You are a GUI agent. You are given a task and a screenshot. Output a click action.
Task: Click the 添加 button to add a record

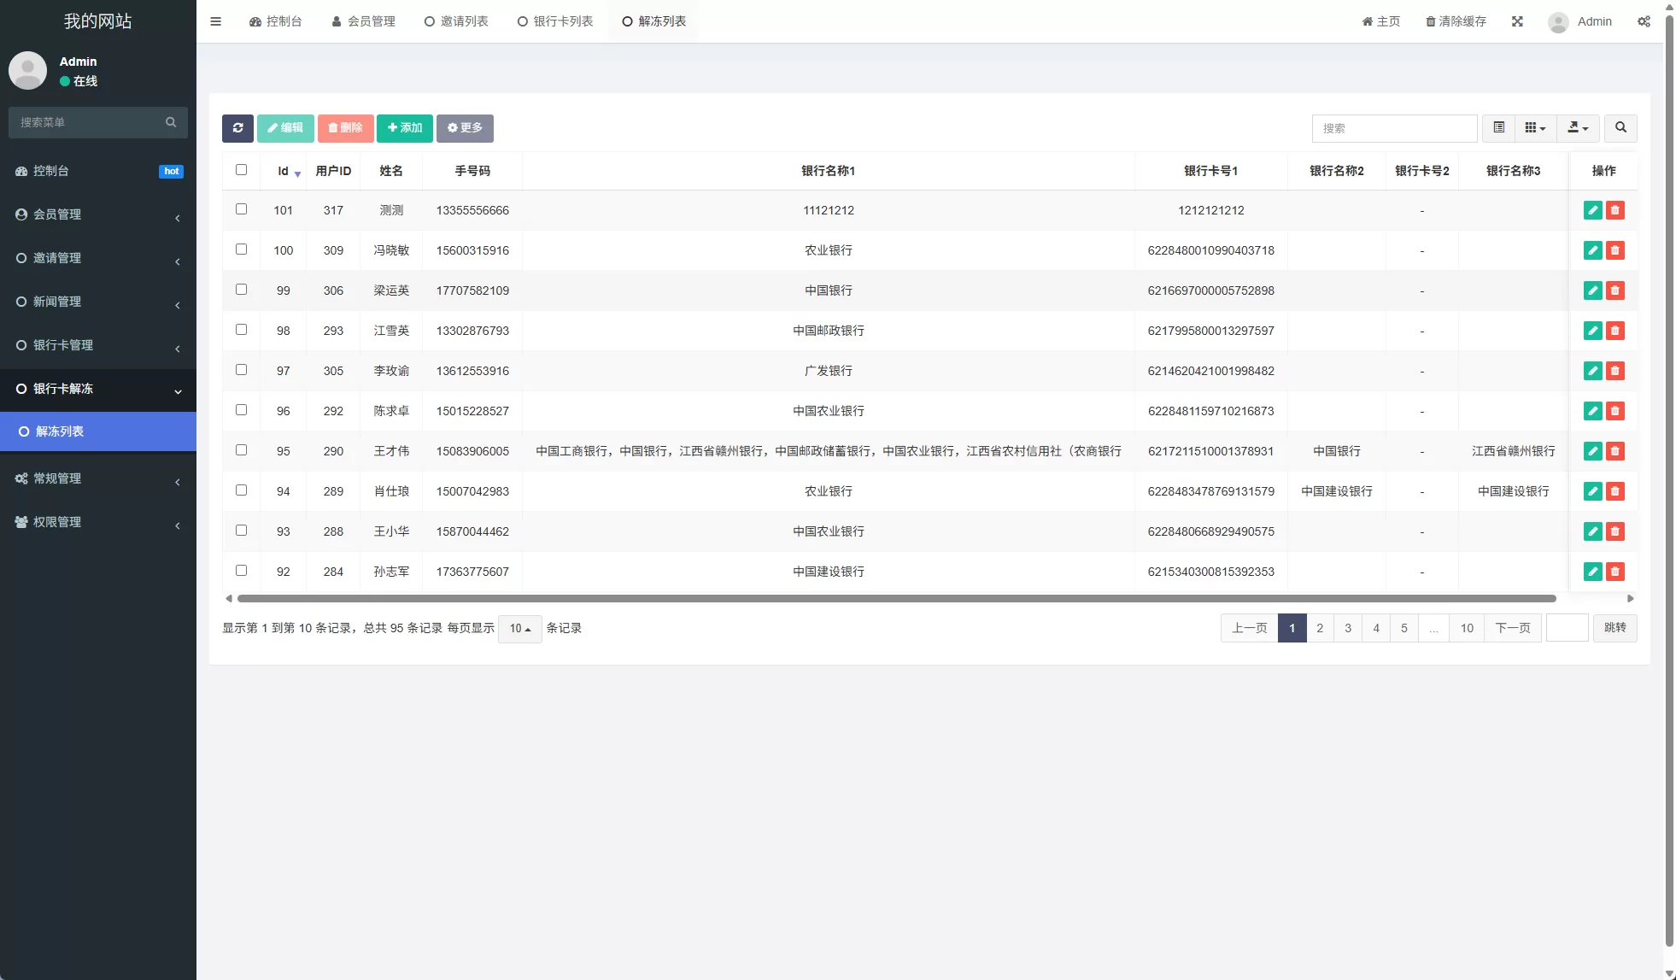[404, 128]
